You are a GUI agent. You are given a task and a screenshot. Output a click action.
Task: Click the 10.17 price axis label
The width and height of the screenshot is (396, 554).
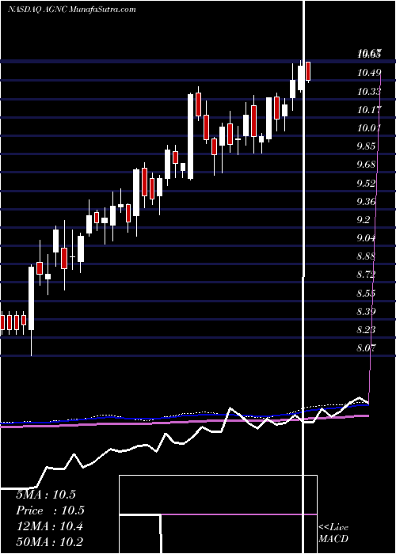point(369,110)
